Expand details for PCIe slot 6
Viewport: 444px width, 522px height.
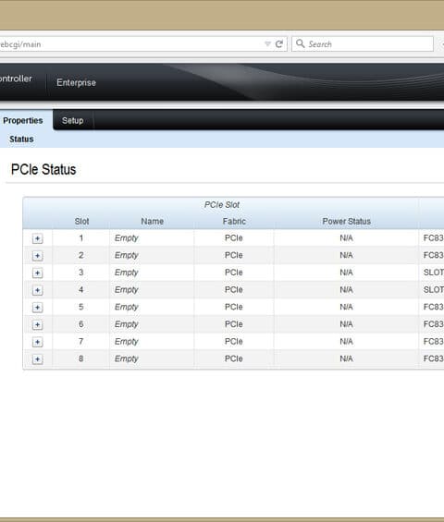pyautogui.click(x=37, y=325)
